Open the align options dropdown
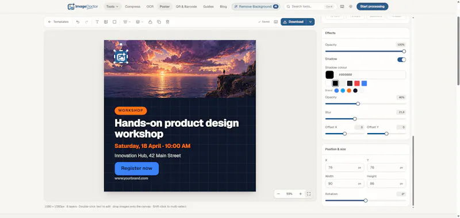The height and width of the screenshot is (218, 460). click(126, 22)
